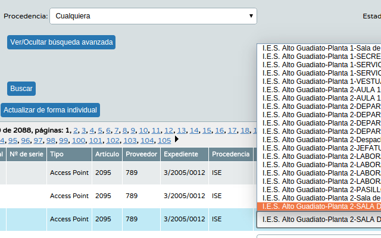The width and height of the screenshot is (381, 238).
Task: Choose option Planta 1-VESTU in list
Action: [x=319, y=82]
